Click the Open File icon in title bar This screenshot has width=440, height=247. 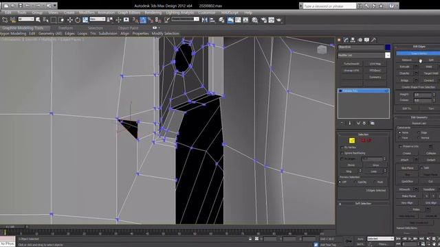pyautogui.click(x=13, y=5)
